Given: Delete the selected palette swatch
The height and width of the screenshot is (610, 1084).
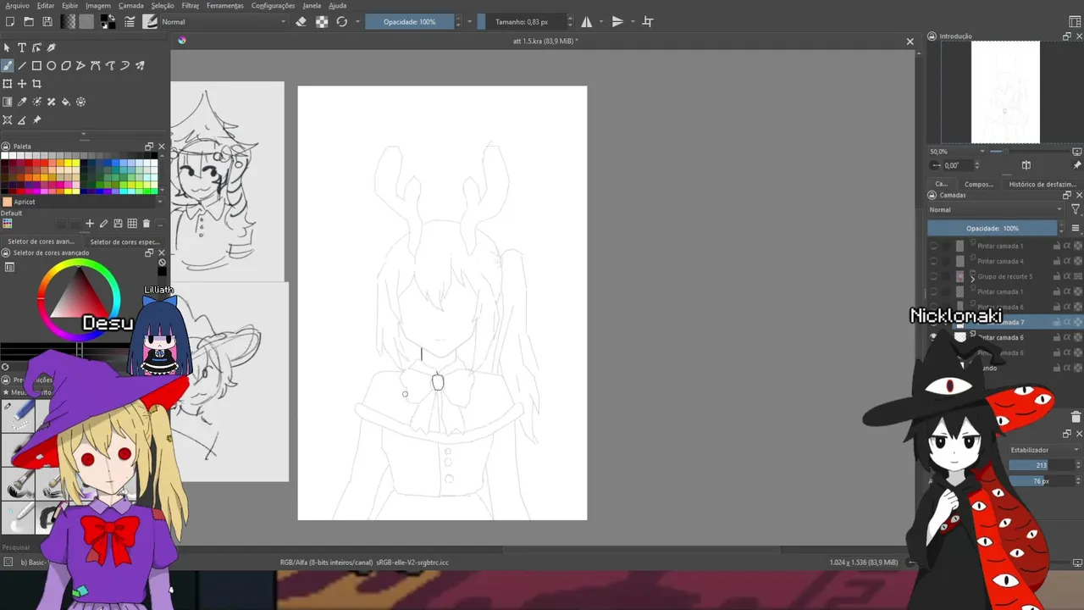Looking at the screenshot, I should [147, 224].
